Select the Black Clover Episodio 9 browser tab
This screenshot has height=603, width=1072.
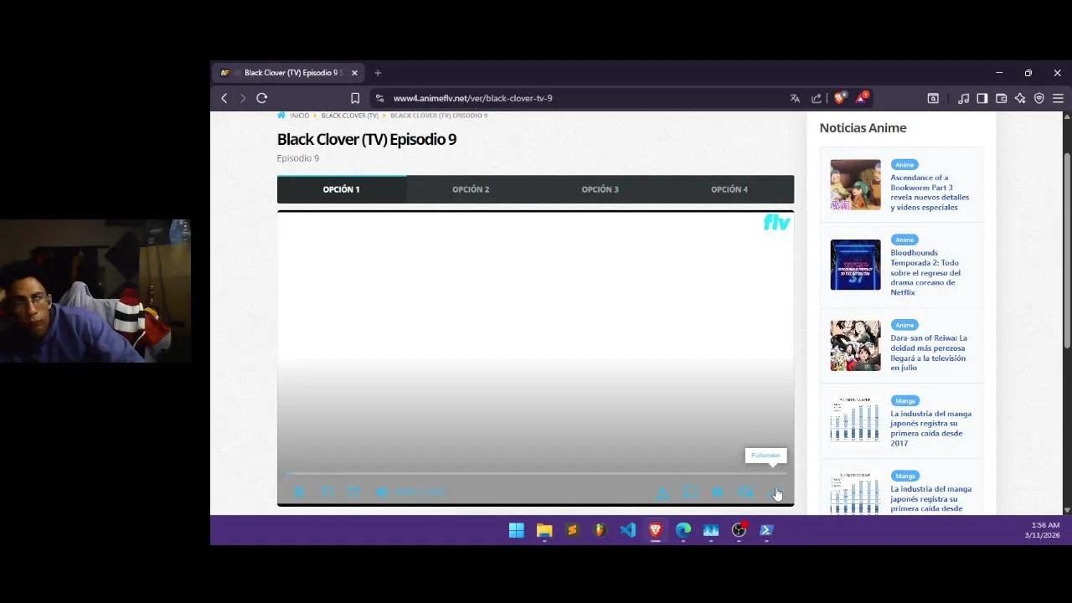[290, 73]
